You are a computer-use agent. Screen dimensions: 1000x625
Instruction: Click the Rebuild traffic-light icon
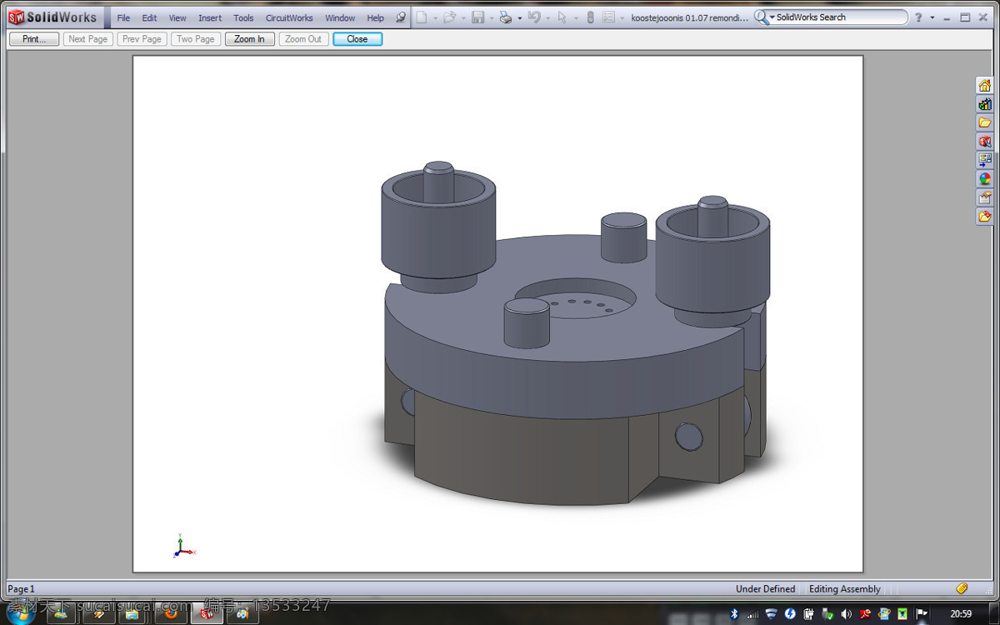[590, 17]
